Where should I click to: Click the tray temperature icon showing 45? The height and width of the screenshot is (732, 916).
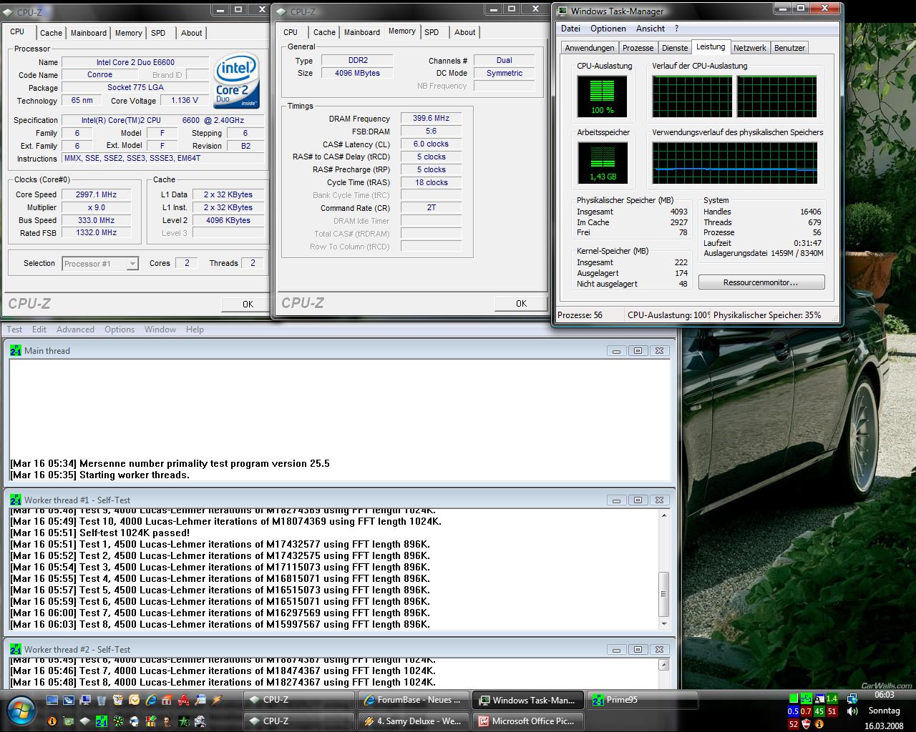click(x=819, y=711)
